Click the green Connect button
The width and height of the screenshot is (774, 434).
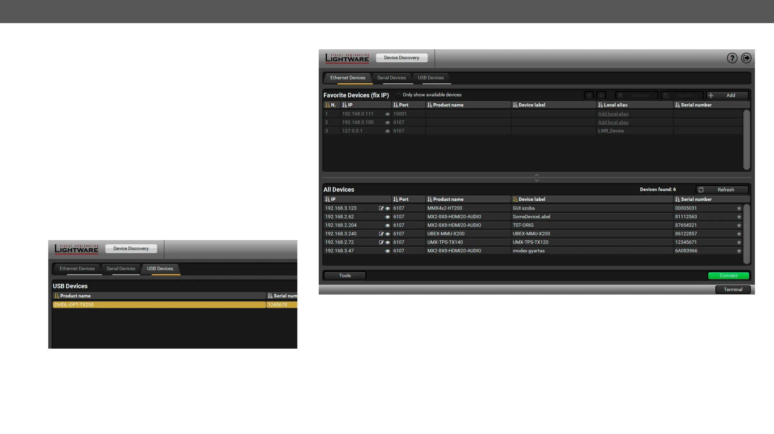[x=728, y=276]
